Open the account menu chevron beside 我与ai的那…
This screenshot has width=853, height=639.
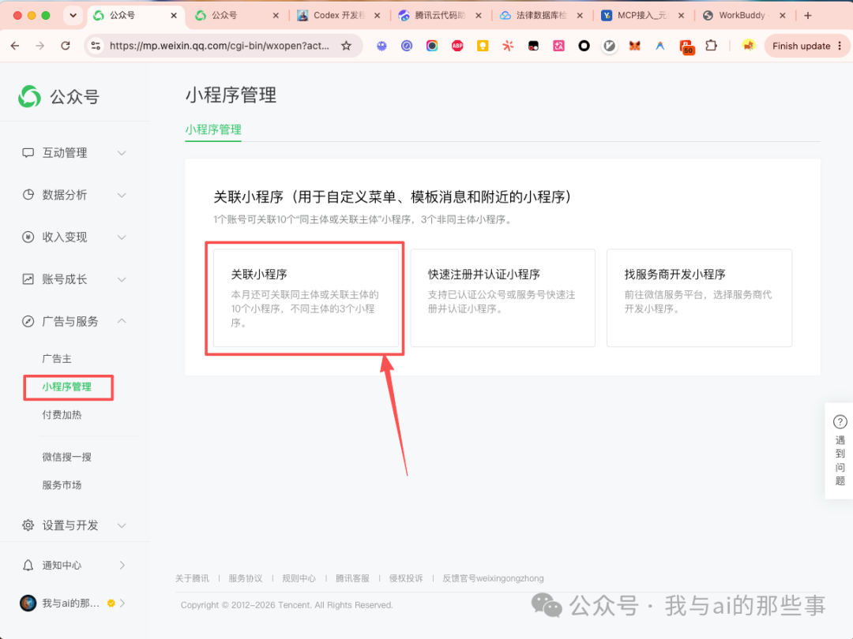coord(122,603)
